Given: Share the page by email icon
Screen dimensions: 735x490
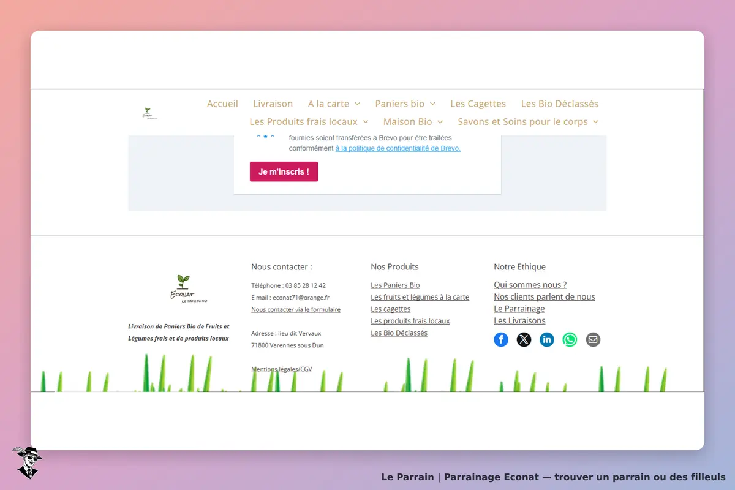Looking at the screenshot, I should (593, 339).
